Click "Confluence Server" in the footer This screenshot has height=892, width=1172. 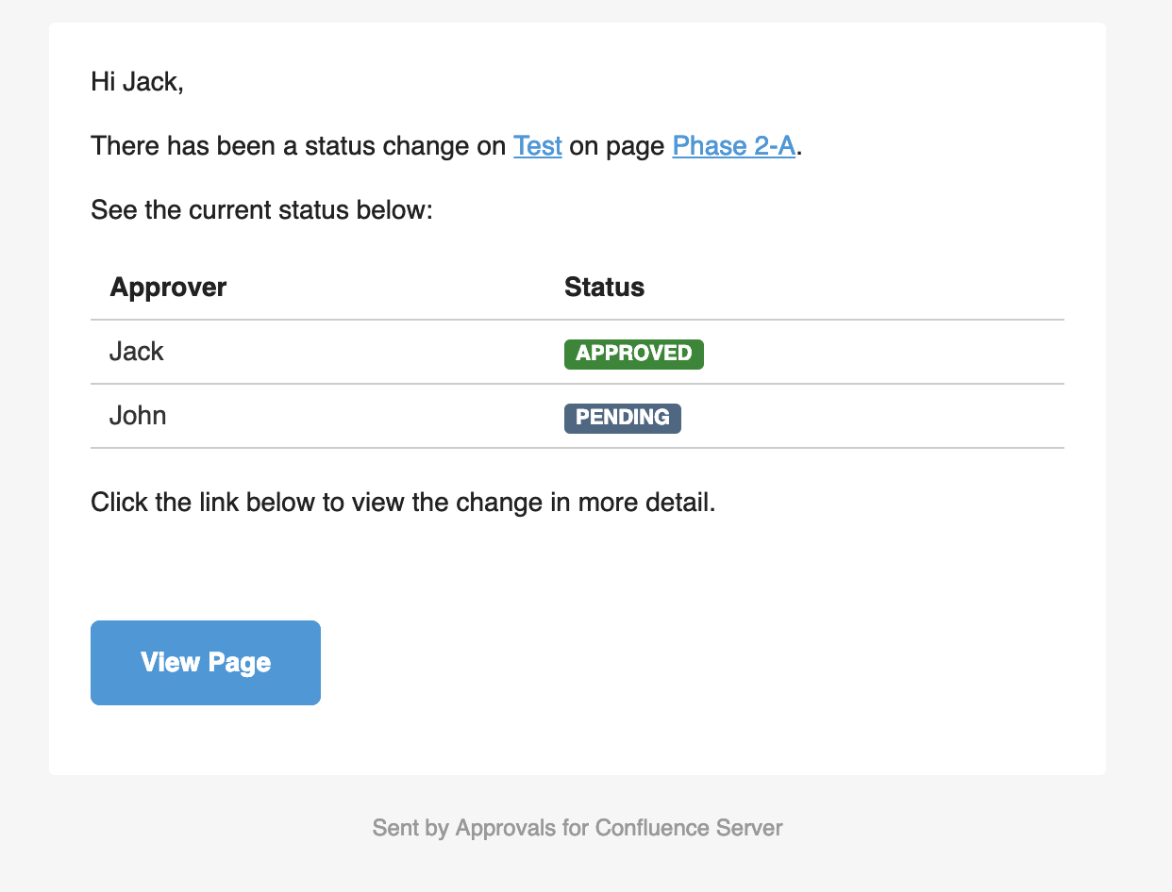tap(689, 828)
